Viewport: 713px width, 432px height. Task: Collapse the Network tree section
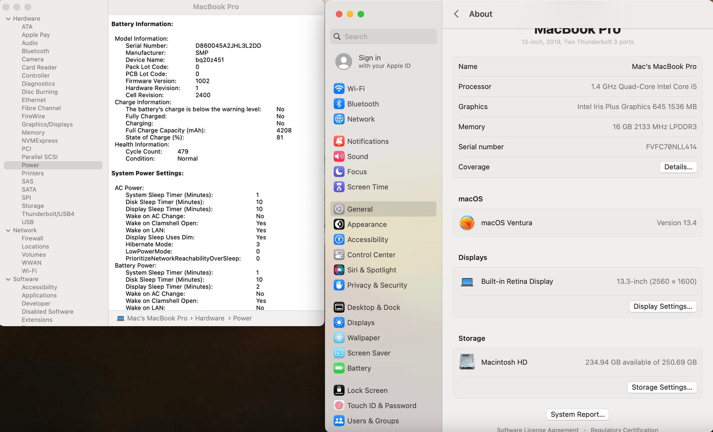click(x=8, y=230)
